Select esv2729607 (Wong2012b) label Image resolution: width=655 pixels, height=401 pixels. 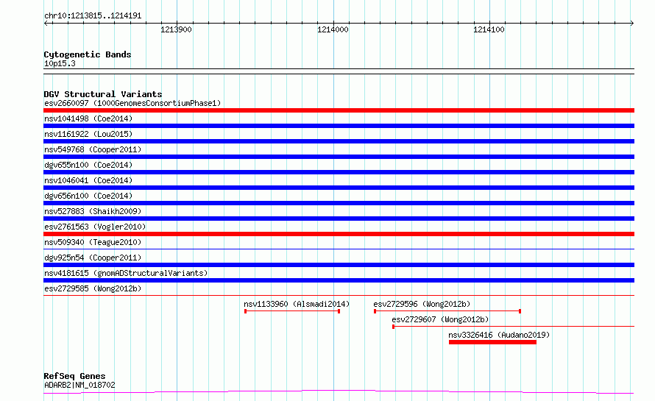click(x=440, y=319)
